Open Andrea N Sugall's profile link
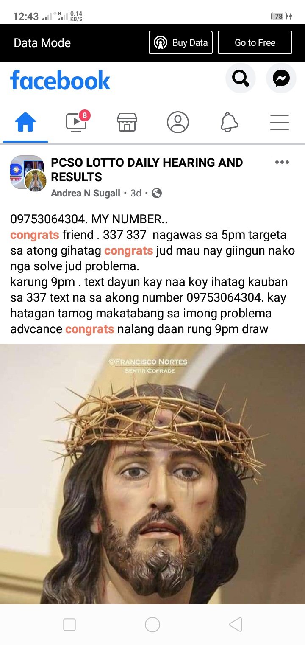The image size is (305, 645). click(x=86, y=193)
